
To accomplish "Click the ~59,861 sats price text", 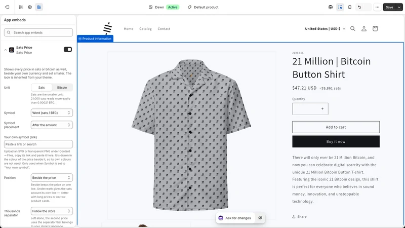I will point(330,88).
